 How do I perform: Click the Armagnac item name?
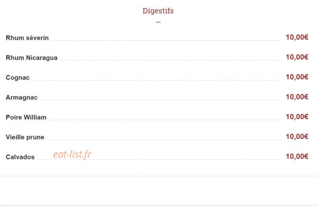pyautogui.click(x=22, y=98)
